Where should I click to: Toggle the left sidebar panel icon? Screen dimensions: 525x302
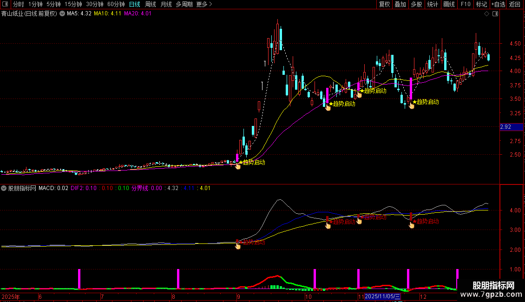(x=5, y=4)
